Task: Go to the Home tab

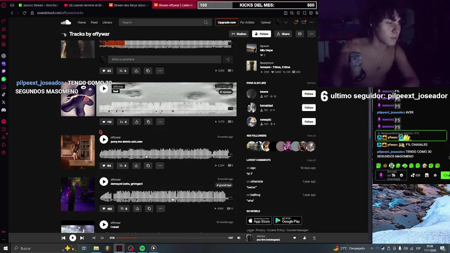Action: pos(82,22)
